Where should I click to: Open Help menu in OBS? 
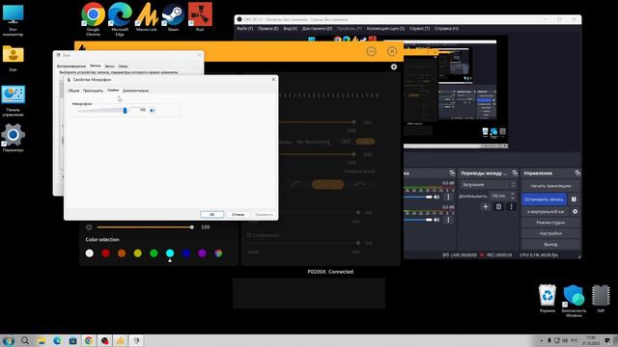coord(446,29)
